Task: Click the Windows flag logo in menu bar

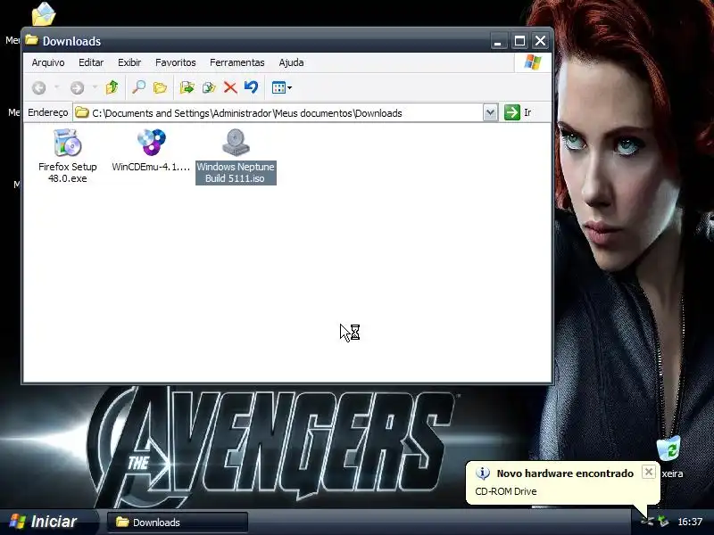Action: click(532, 62)
